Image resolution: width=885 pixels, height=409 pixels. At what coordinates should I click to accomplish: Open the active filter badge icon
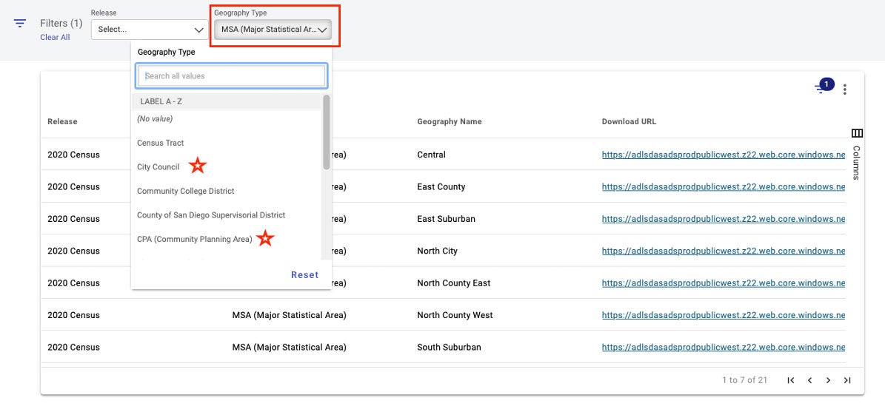coord(824,86)
